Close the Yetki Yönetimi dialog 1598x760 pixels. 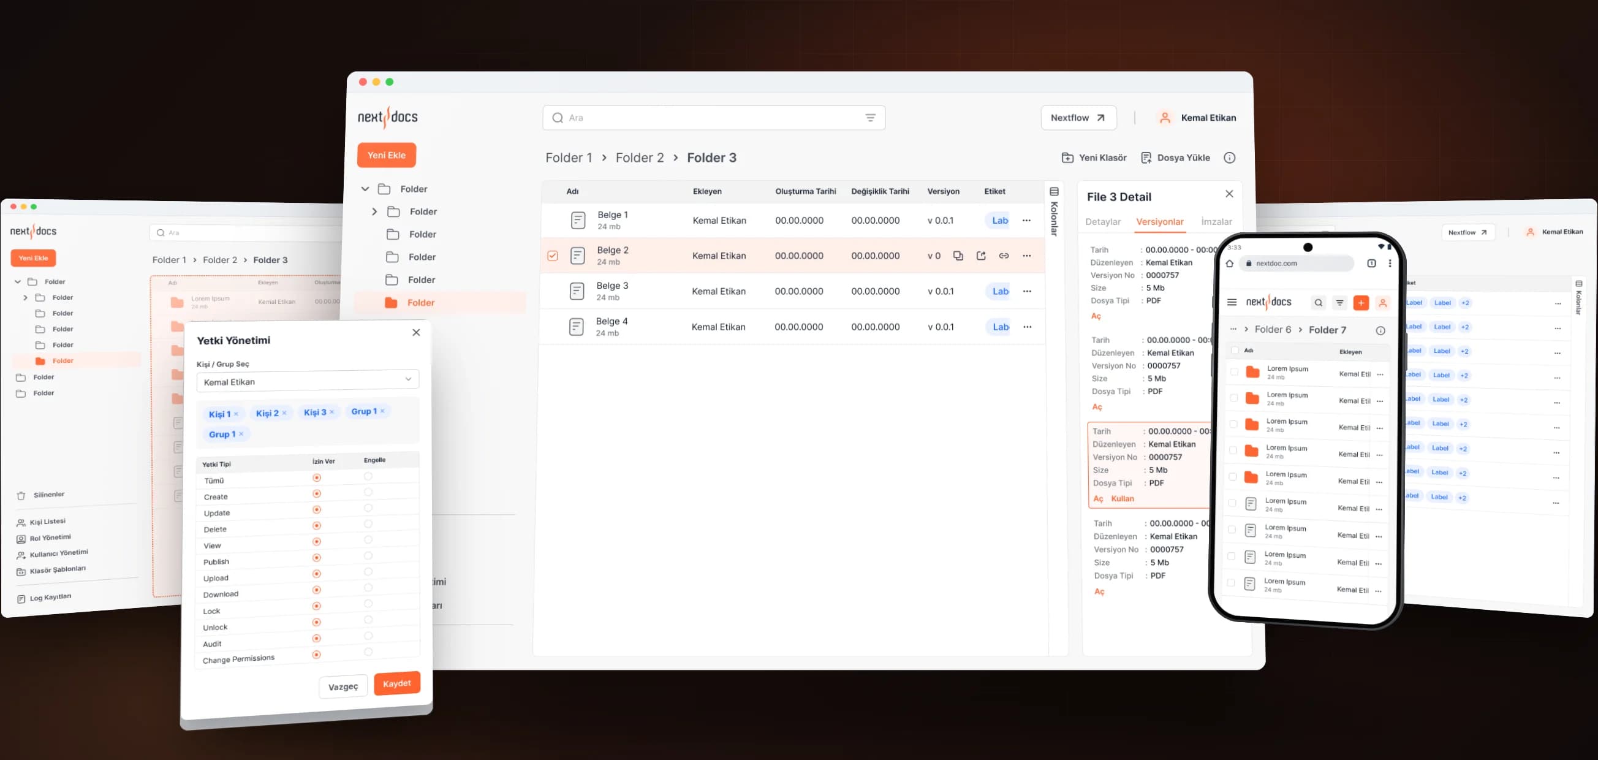coord(416,333)
